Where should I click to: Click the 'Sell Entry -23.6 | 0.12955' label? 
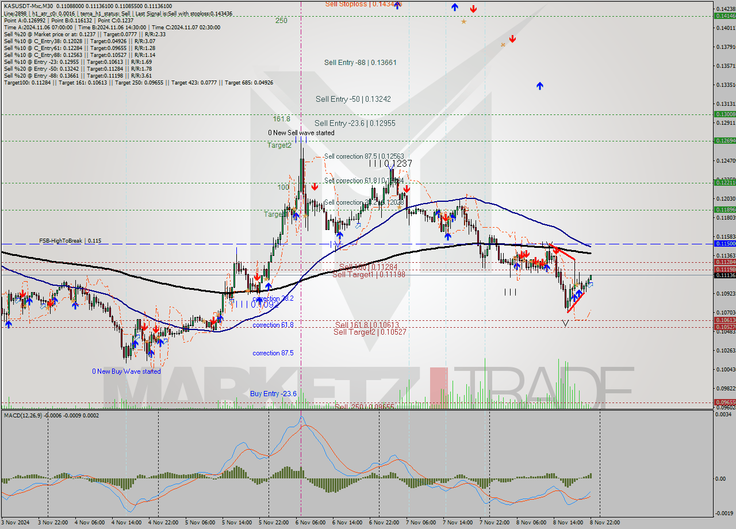[x=355, y=123]
